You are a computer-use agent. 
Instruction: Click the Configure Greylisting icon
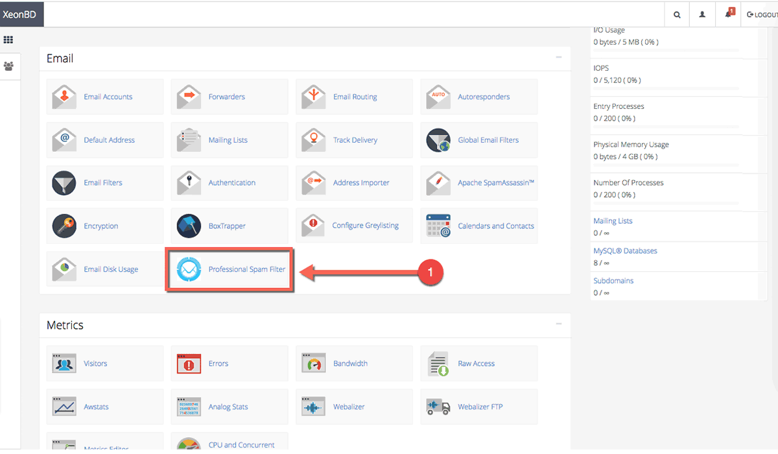(x=314, y=226)
